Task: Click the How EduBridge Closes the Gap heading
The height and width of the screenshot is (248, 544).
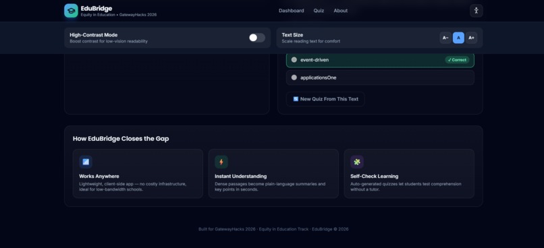Action: [121, 139]
